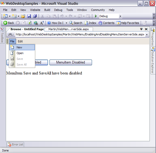Expand the Debug configuration dropdown
The height and width of the screenshot is (153, 156).
point(120,16)
